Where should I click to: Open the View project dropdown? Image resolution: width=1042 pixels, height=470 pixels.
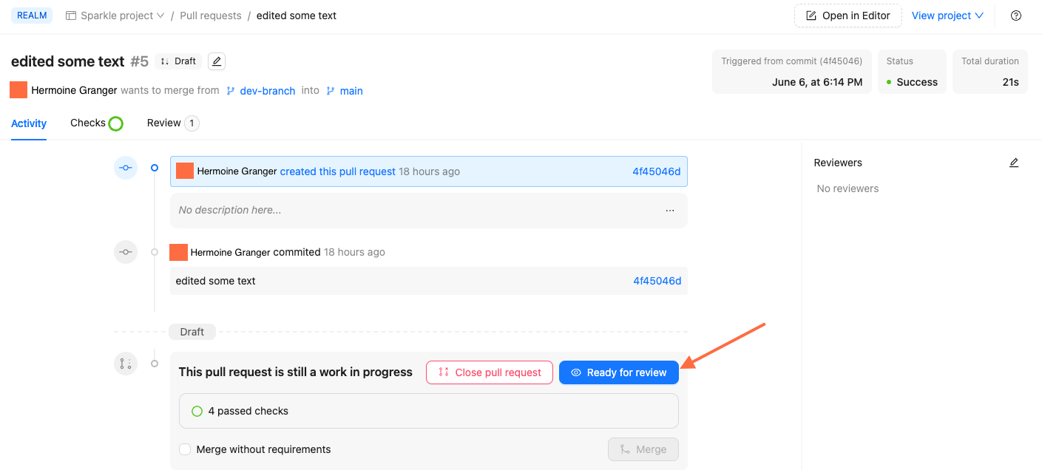coord(947,16)
